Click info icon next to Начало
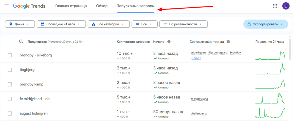The height and width of the screenshot is (121, 293). pyautogui.click(x=169, y=42)
